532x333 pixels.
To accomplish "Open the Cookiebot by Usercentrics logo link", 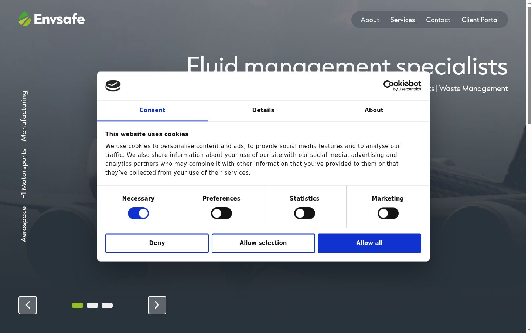I will coord(402,85).
